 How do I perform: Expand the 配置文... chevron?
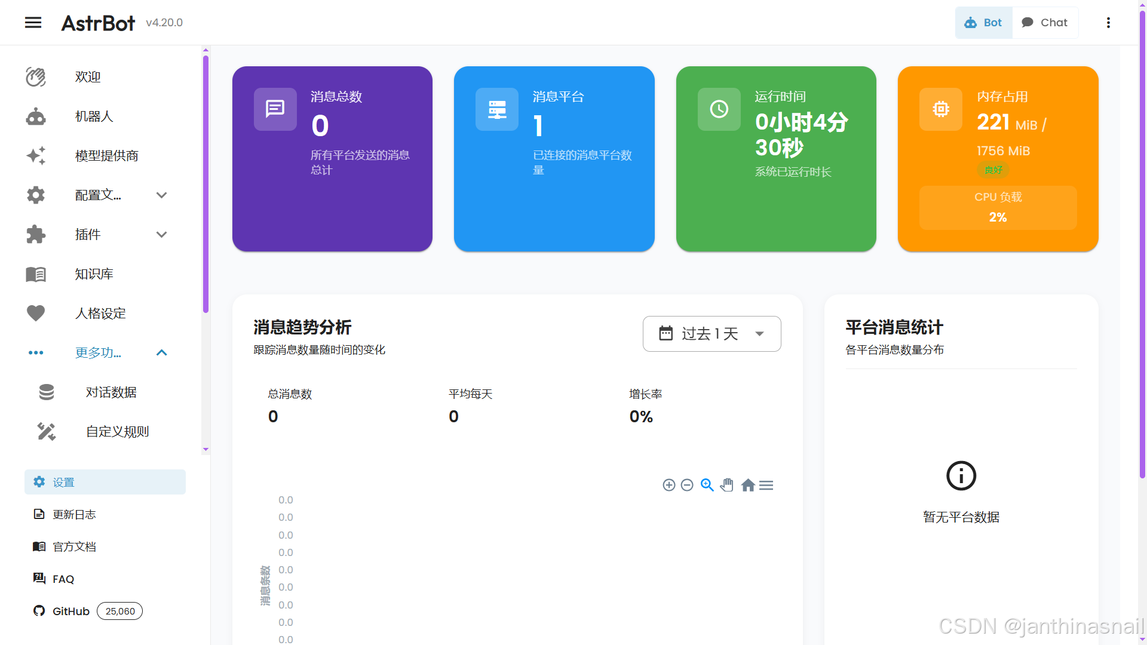tap(161, 195)
